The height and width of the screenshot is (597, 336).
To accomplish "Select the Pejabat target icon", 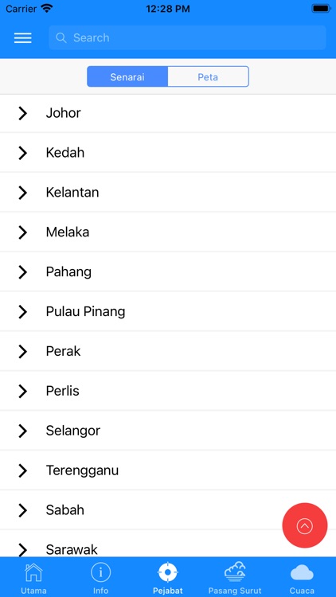I will pyautogui.click(x=168, y=572).
